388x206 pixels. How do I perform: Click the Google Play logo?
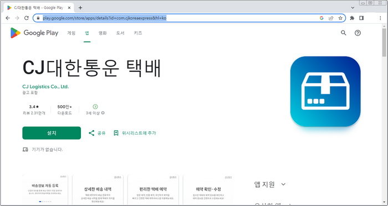[x=34, y=33]
